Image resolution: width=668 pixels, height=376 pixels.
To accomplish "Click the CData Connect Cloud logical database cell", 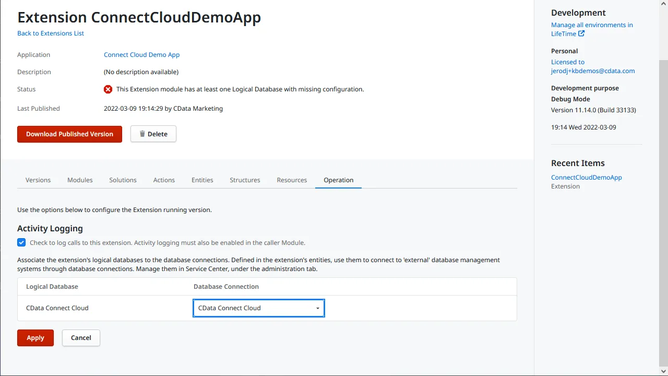I will click(57, 308).
